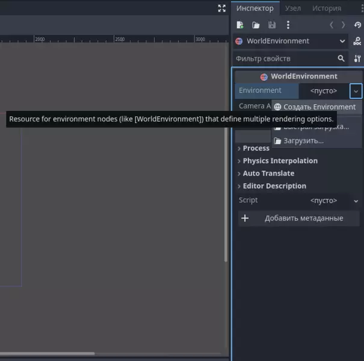The width and height of the screenshot is (364, 361).
Task: Open the load resource folder icon
Action: coord(256,25)
